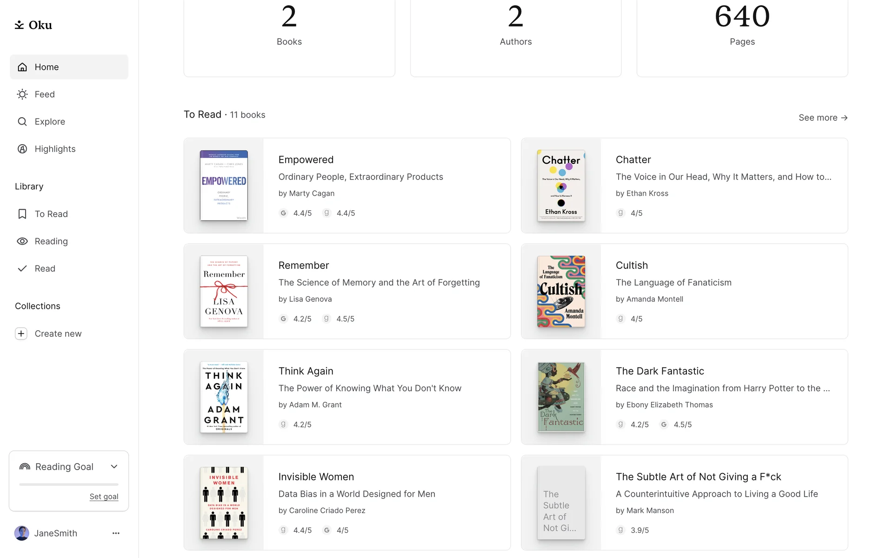This screenshot has height=558, width=893.
Task: Click the Read checkmark icon
Action: [x=22, y=269]
